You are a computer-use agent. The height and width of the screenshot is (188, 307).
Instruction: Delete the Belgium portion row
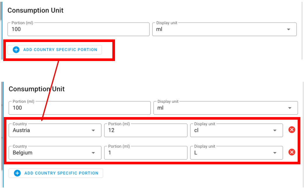click(292, 152)
